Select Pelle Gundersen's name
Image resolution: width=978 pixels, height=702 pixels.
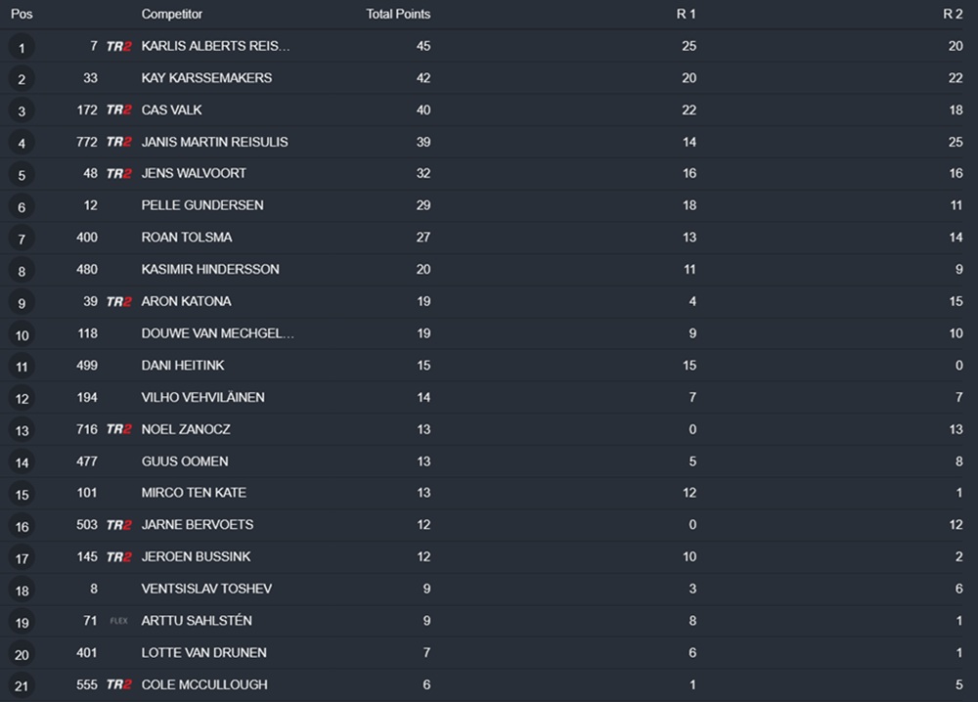click(x=201, y=205)
